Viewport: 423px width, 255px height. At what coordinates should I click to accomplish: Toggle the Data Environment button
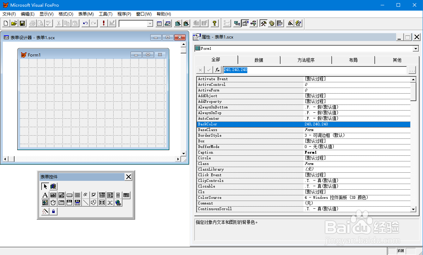pos(237,23)
